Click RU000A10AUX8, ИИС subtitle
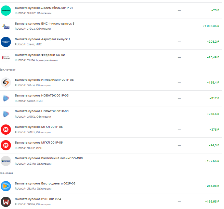 click(x=29, y=101)
